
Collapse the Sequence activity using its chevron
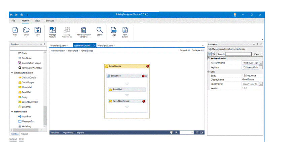(x=146, y=76)
